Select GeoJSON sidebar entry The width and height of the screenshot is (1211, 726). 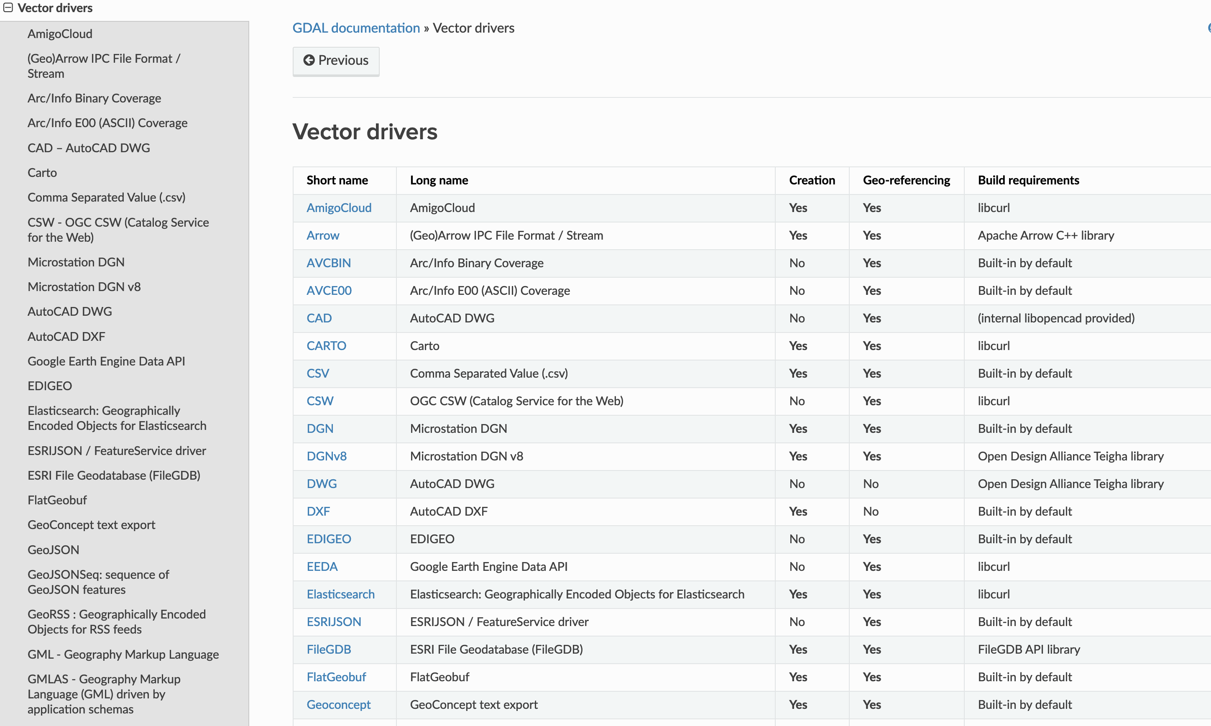(x=53, y=550)
